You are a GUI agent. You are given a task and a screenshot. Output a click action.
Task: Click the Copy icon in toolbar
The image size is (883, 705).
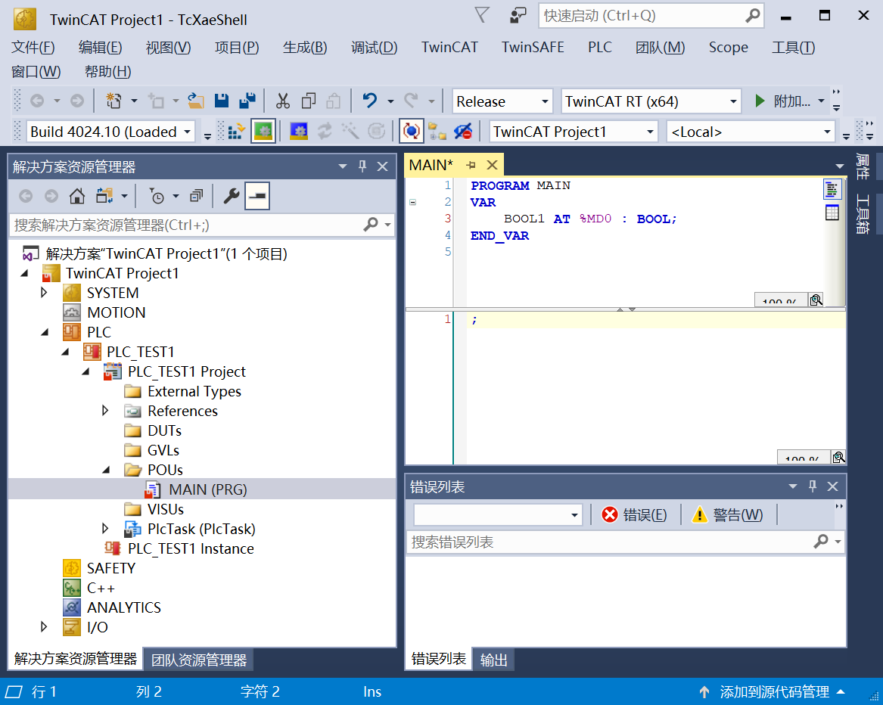309,101
